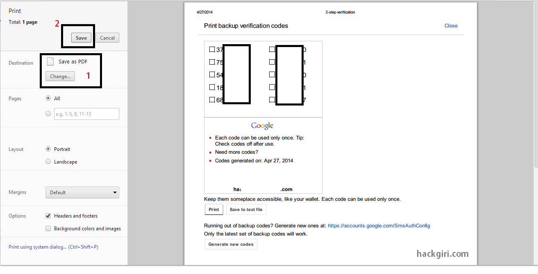The height and width of the screenshot is (274, 538).
Task: Open the accounts.google.com/SmsAuthConfig link
Action: pyautogui.click(x=379, y=225)
